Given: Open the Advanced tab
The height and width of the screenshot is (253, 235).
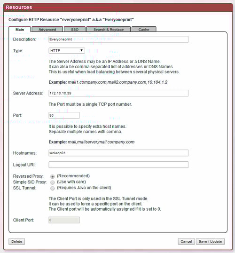Looking at the screenshot, I should click(x=47, y=29).
